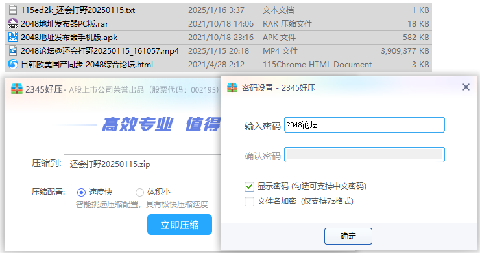Screen dimensions: 480x253
Task: Confirm password with 确定 button
Action: 348,236
